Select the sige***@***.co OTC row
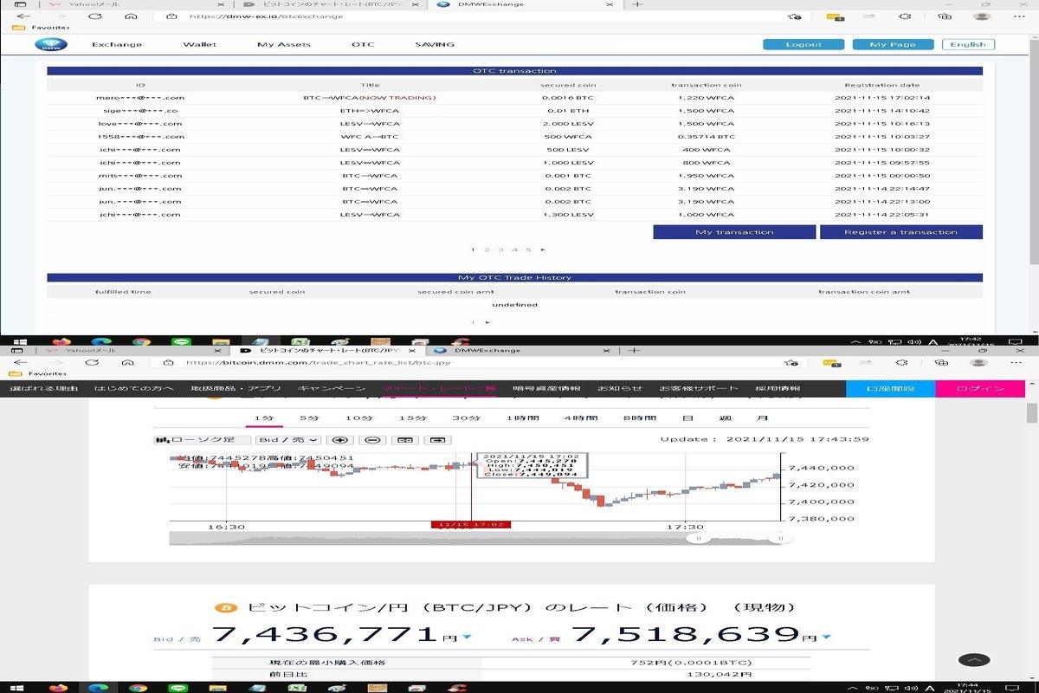1039x693 pixels. (514, 111)
